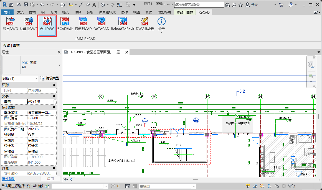The width and height of the screenshot is (322, 190).
Task: Click the 图幅 value field A0+1/8
Action: pyautogui.click(x=40, y=102)
